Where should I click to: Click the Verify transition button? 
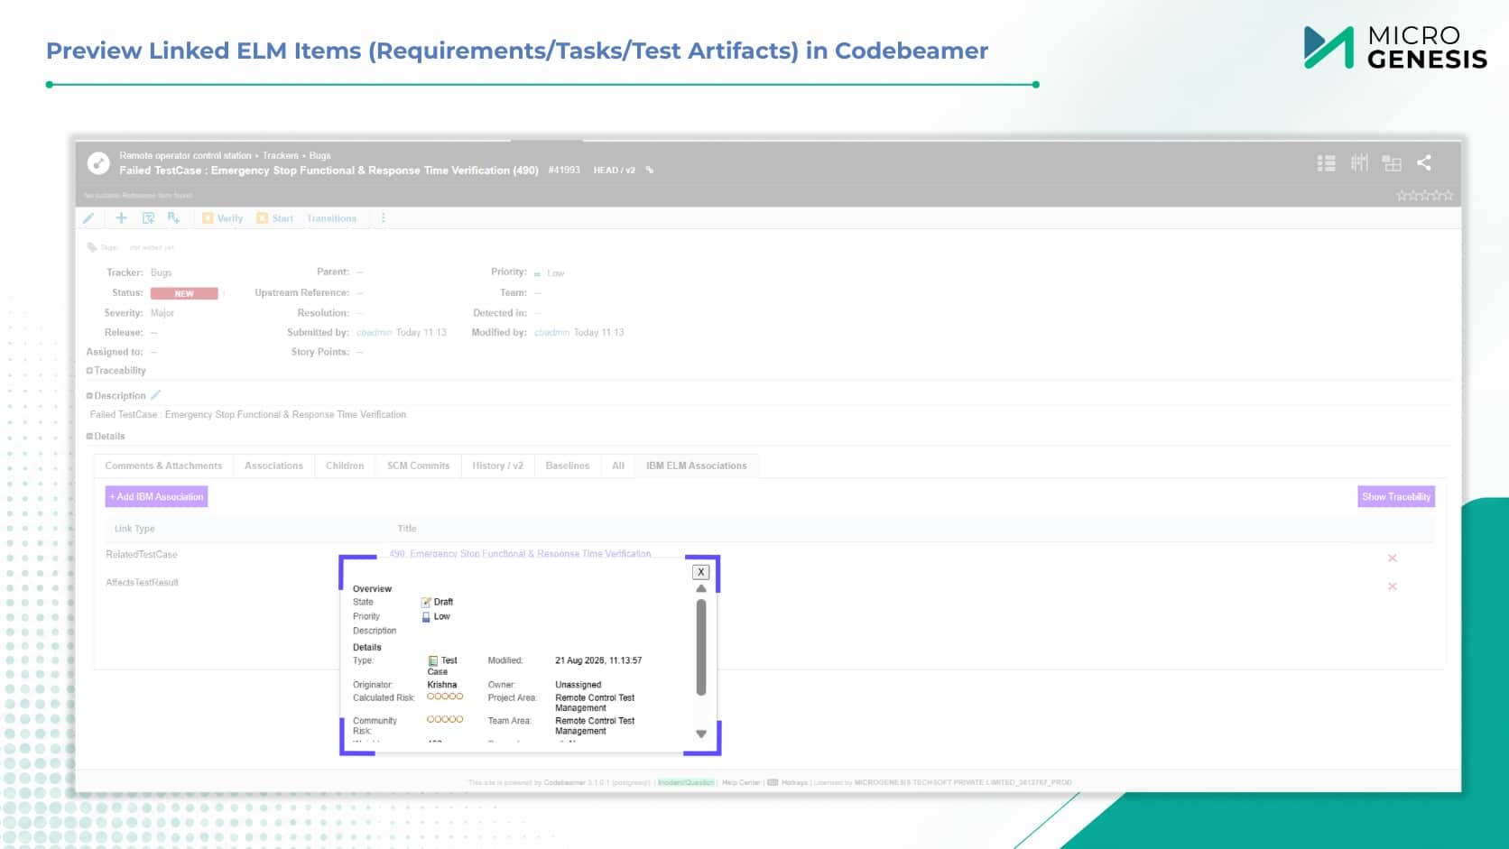point(223,218)
